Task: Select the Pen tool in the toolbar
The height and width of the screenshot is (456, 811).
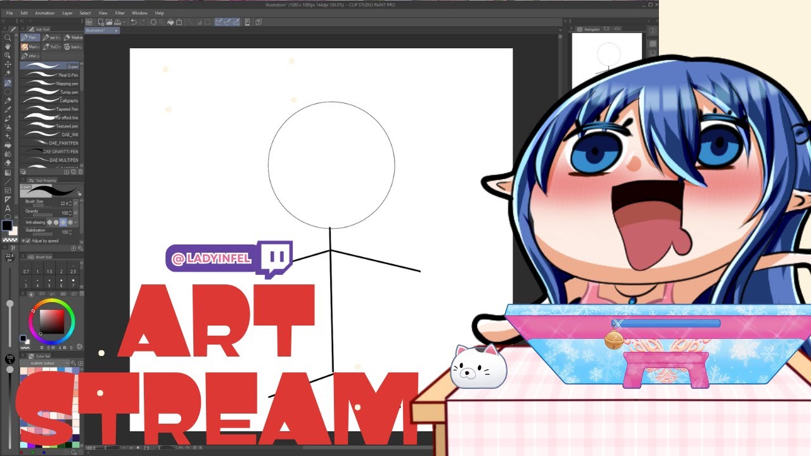Action: (x=8, y=83)
